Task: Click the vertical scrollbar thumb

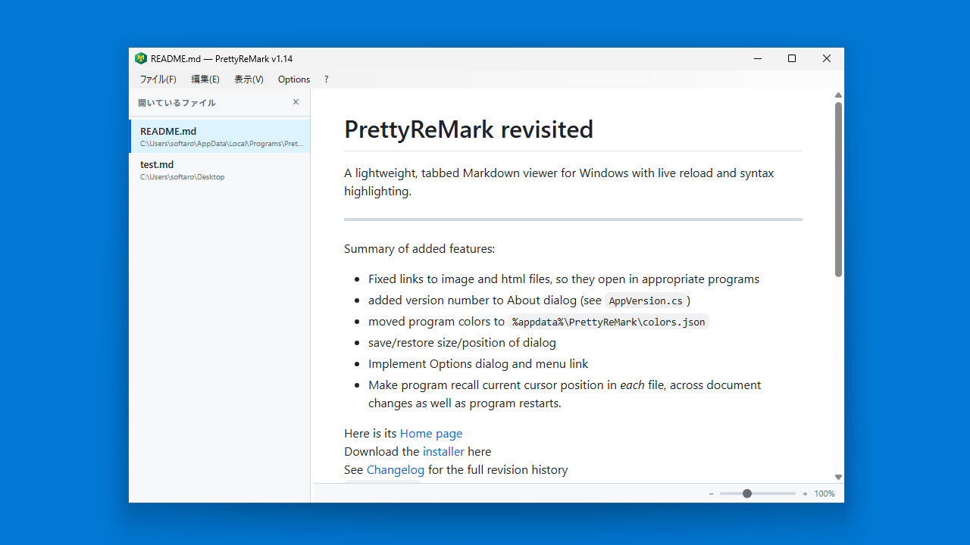Action: 838,189
